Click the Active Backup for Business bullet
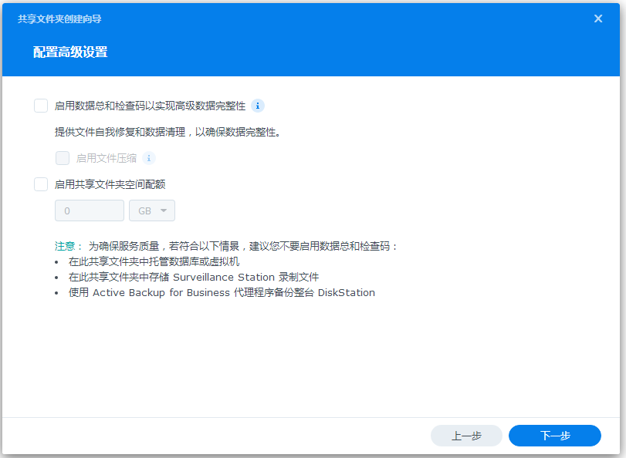The width and height of the screenshot is (626, 458). (222, 292)
